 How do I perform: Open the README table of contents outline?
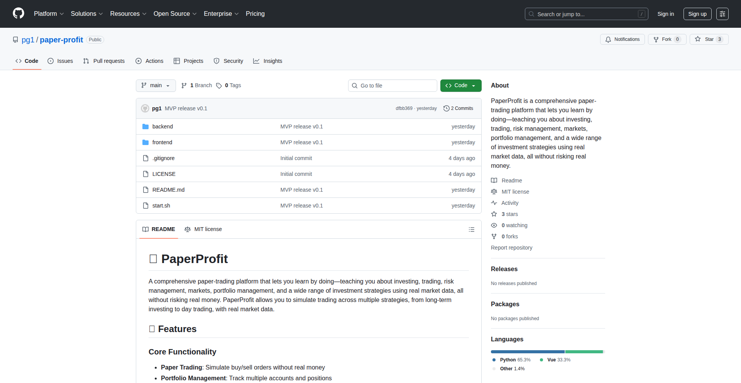tap(472, 229)
